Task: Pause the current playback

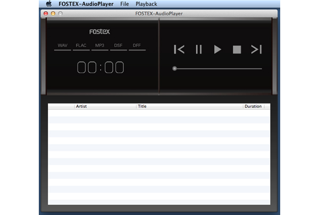Action: pos(198,49)
